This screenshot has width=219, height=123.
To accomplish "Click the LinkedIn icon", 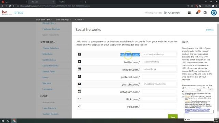I will pyautogui.click(x=79, y=69).
